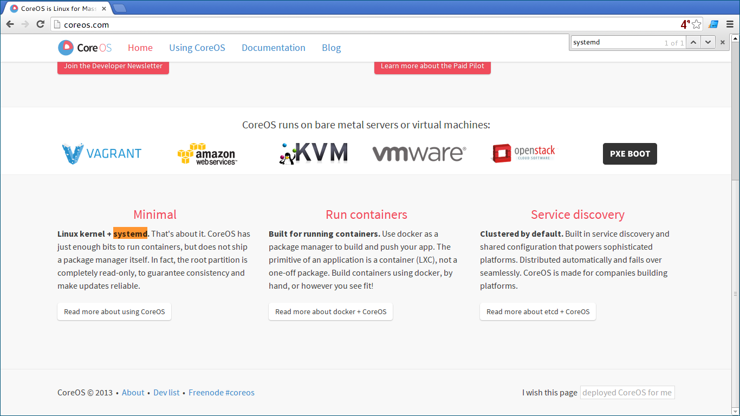Select the PXE BOOT badge

tap(629, 154)
